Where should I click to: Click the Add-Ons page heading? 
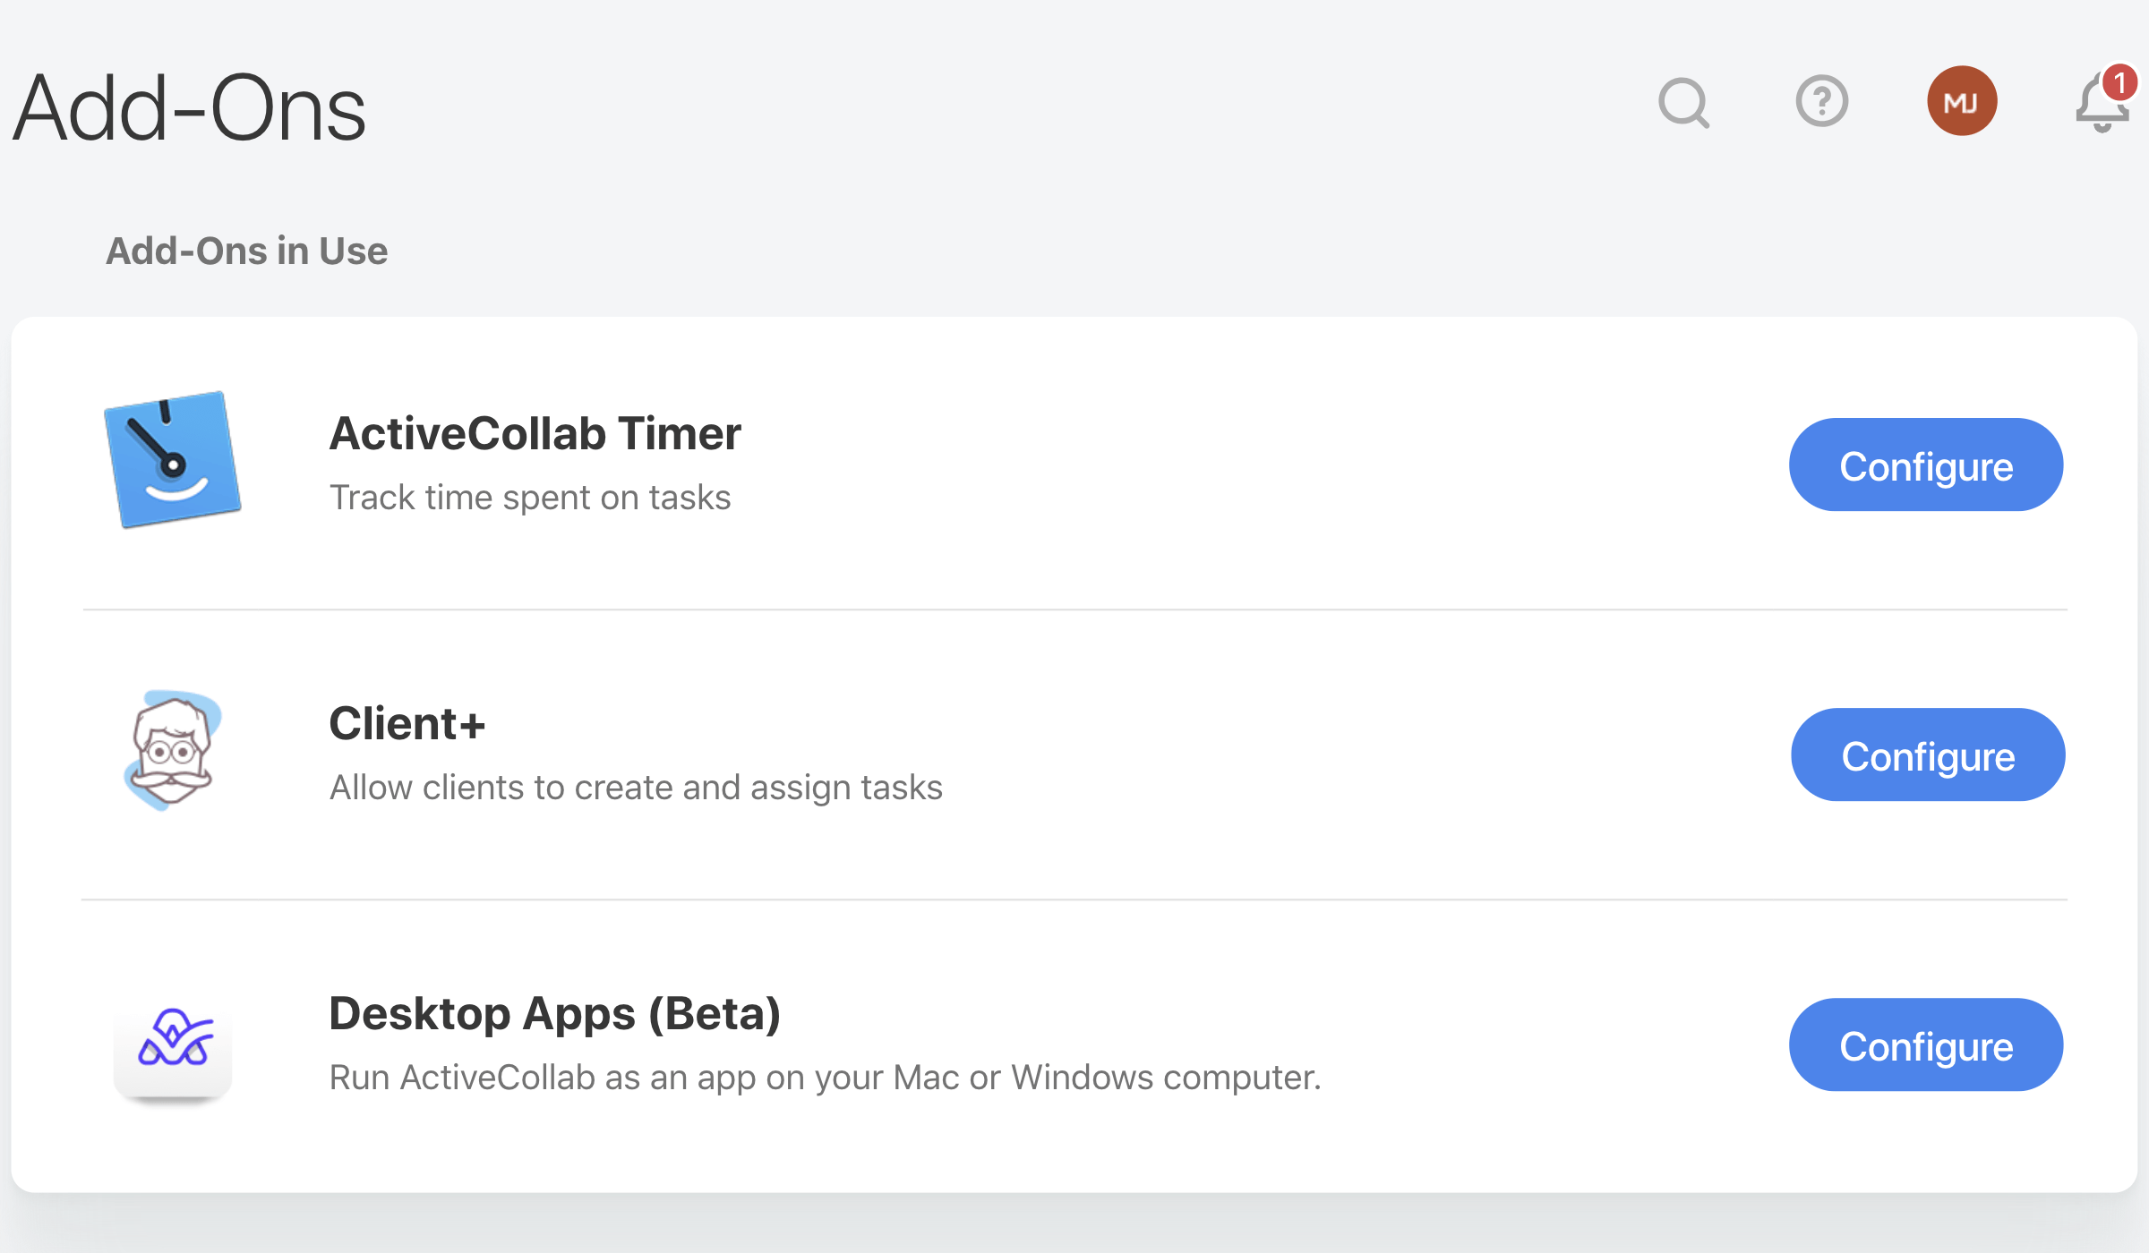pos(189,109)
